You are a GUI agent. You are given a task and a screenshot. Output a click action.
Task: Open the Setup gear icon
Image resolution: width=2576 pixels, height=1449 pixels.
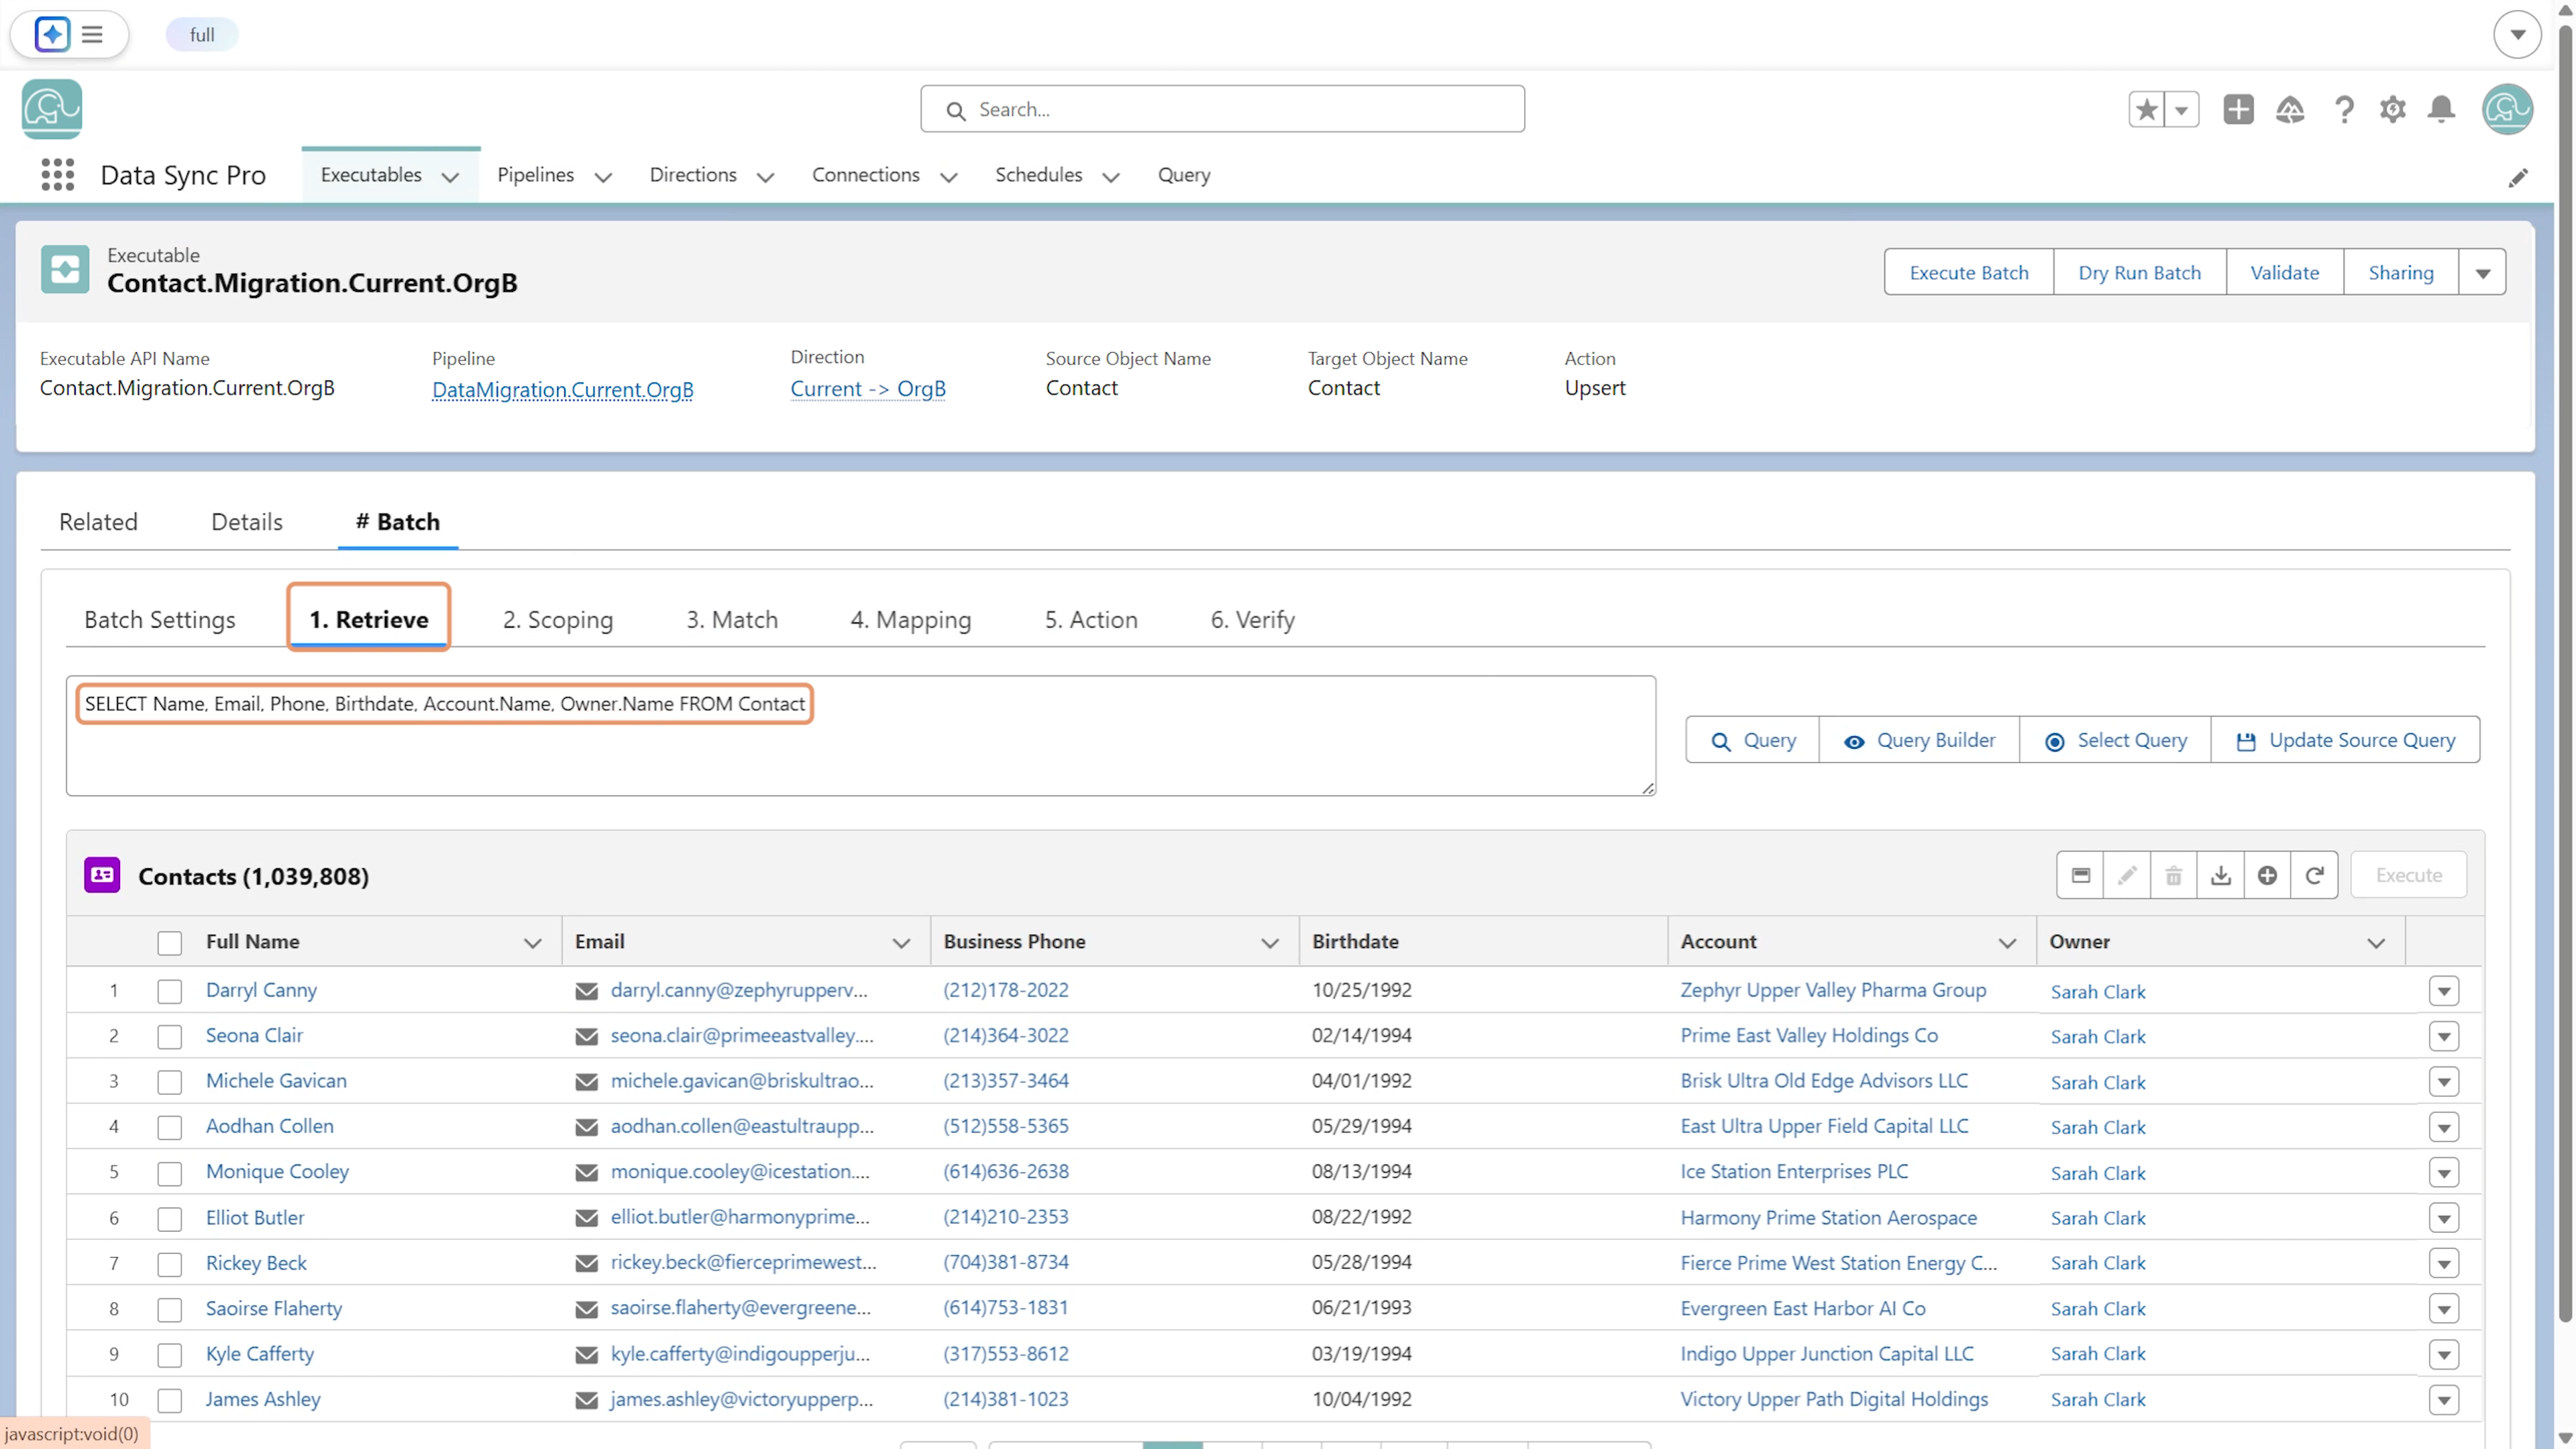(2392, 109)
